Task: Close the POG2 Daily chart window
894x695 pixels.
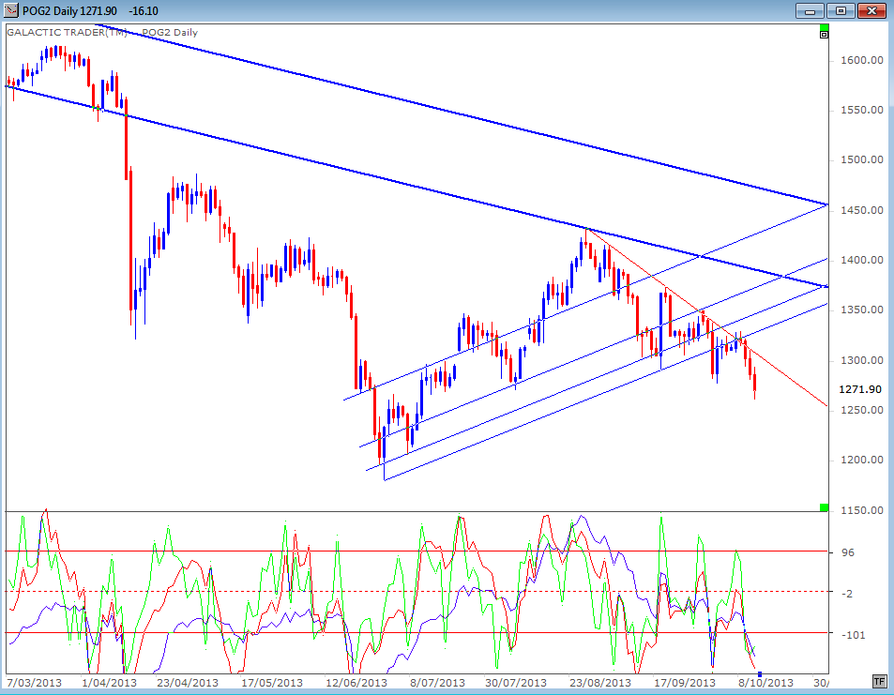Action: click(871, 10)
